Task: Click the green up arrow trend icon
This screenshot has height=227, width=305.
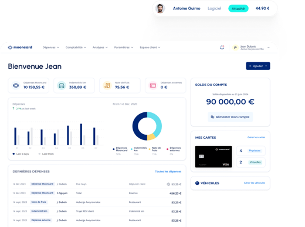Action: click(x=13, y=108)
